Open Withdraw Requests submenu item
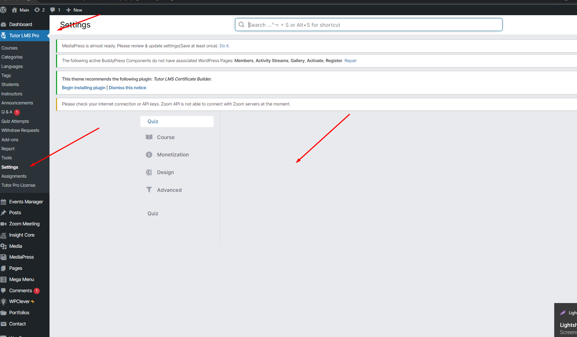This screenshot has width=577, height=337. [20, 130]
